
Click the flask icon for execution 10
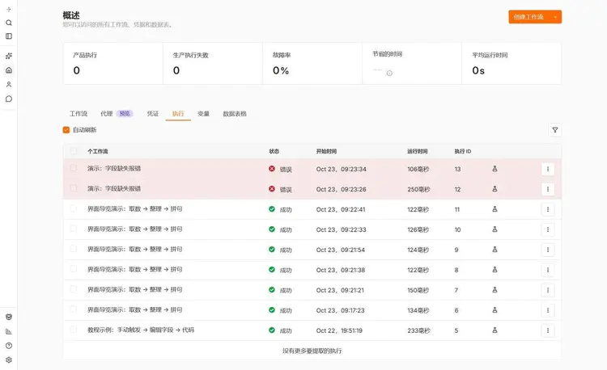(495, 229)
